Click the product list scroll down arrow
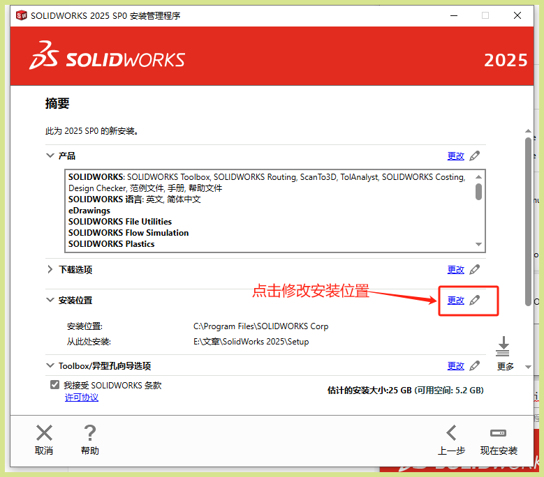The image size is (544, 477). click(x=478, y=244)
